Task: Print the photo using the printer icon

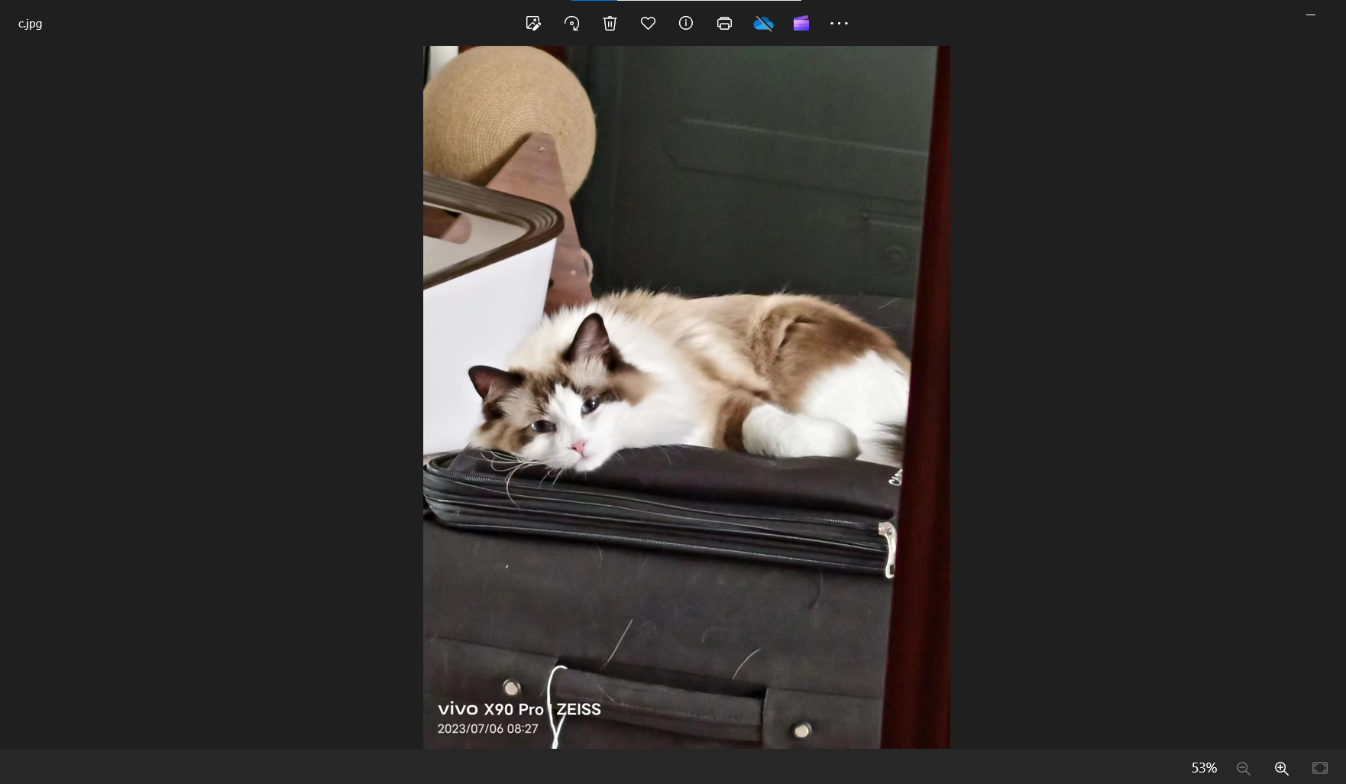Action: (724, 23)
